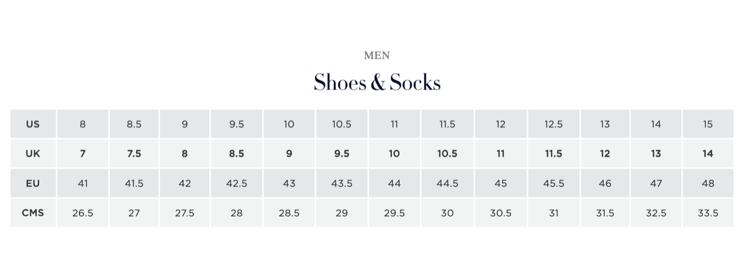Select EU size 42 cell
The height and width of the screenshot is (258, 744).
(x=185, y=183)
